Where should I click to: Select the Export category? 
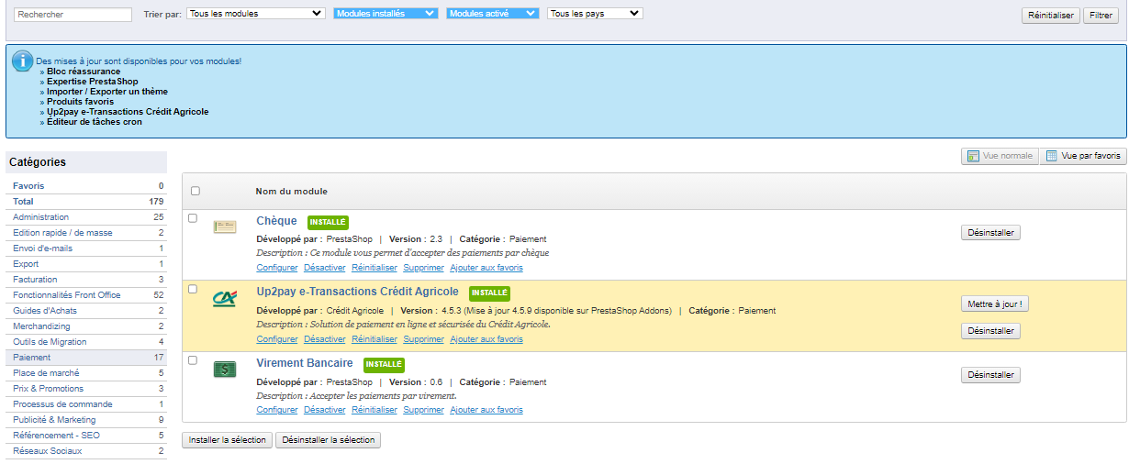[x=86, y=264]
